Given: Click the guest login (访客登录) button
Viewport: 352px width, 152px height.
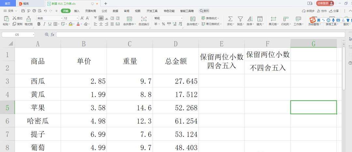Looking at the screenshot, I should coord(325,3).
